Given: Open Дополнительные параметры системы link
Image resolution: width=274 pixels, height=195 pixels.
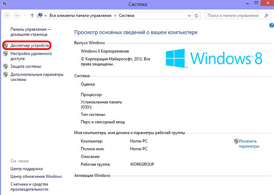Looking at the screenshot, I should (37, 77).
